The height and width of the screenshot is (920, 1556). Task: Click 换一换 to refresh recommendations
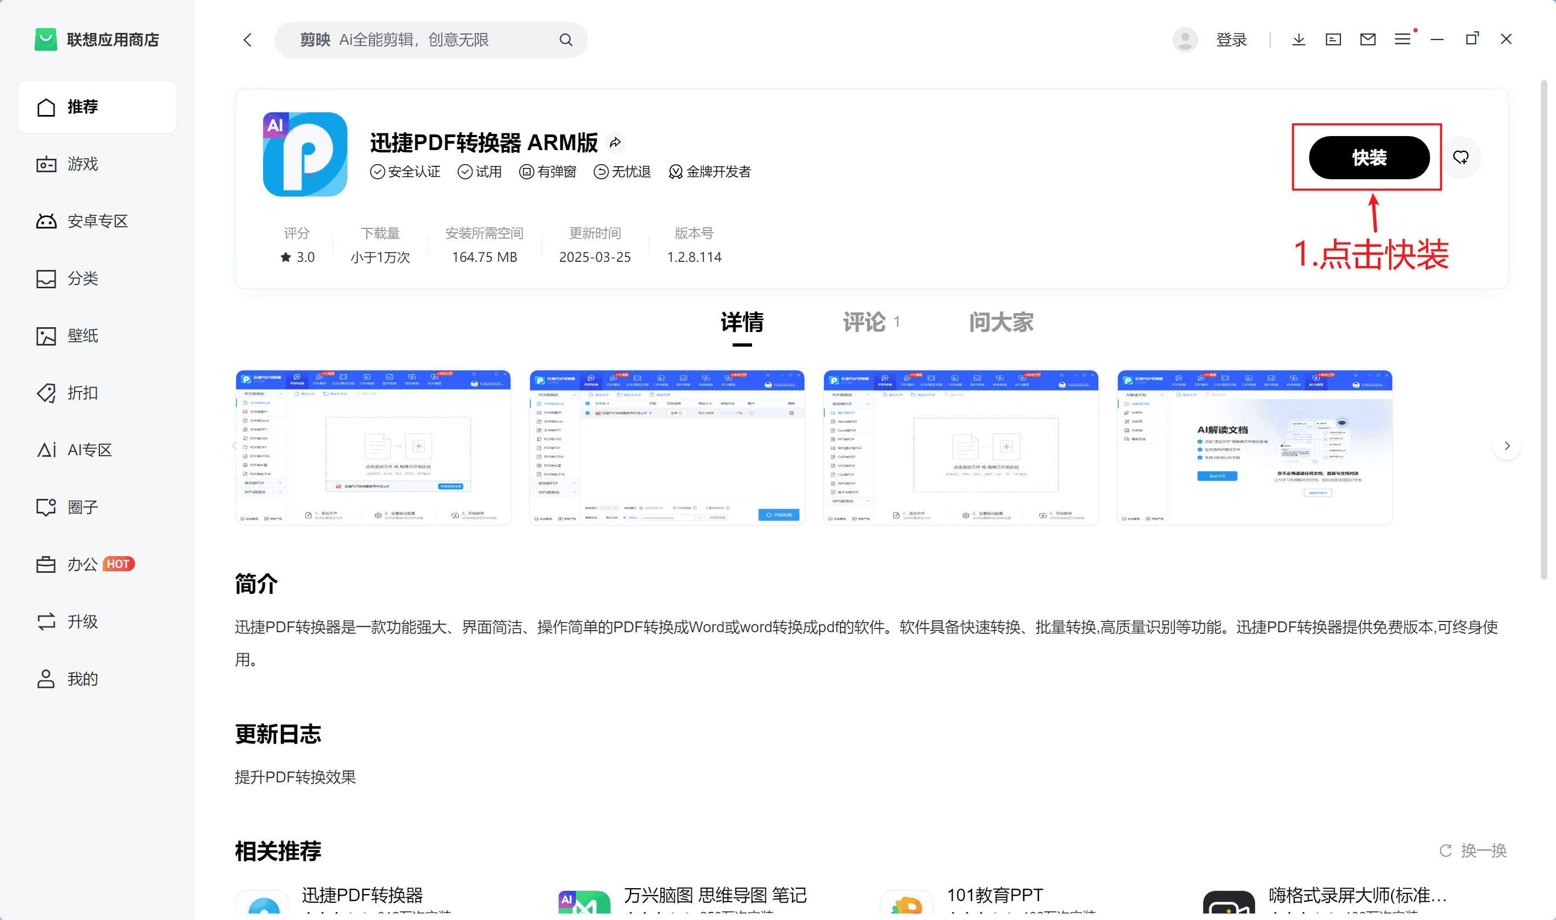tap(1484, 850)
